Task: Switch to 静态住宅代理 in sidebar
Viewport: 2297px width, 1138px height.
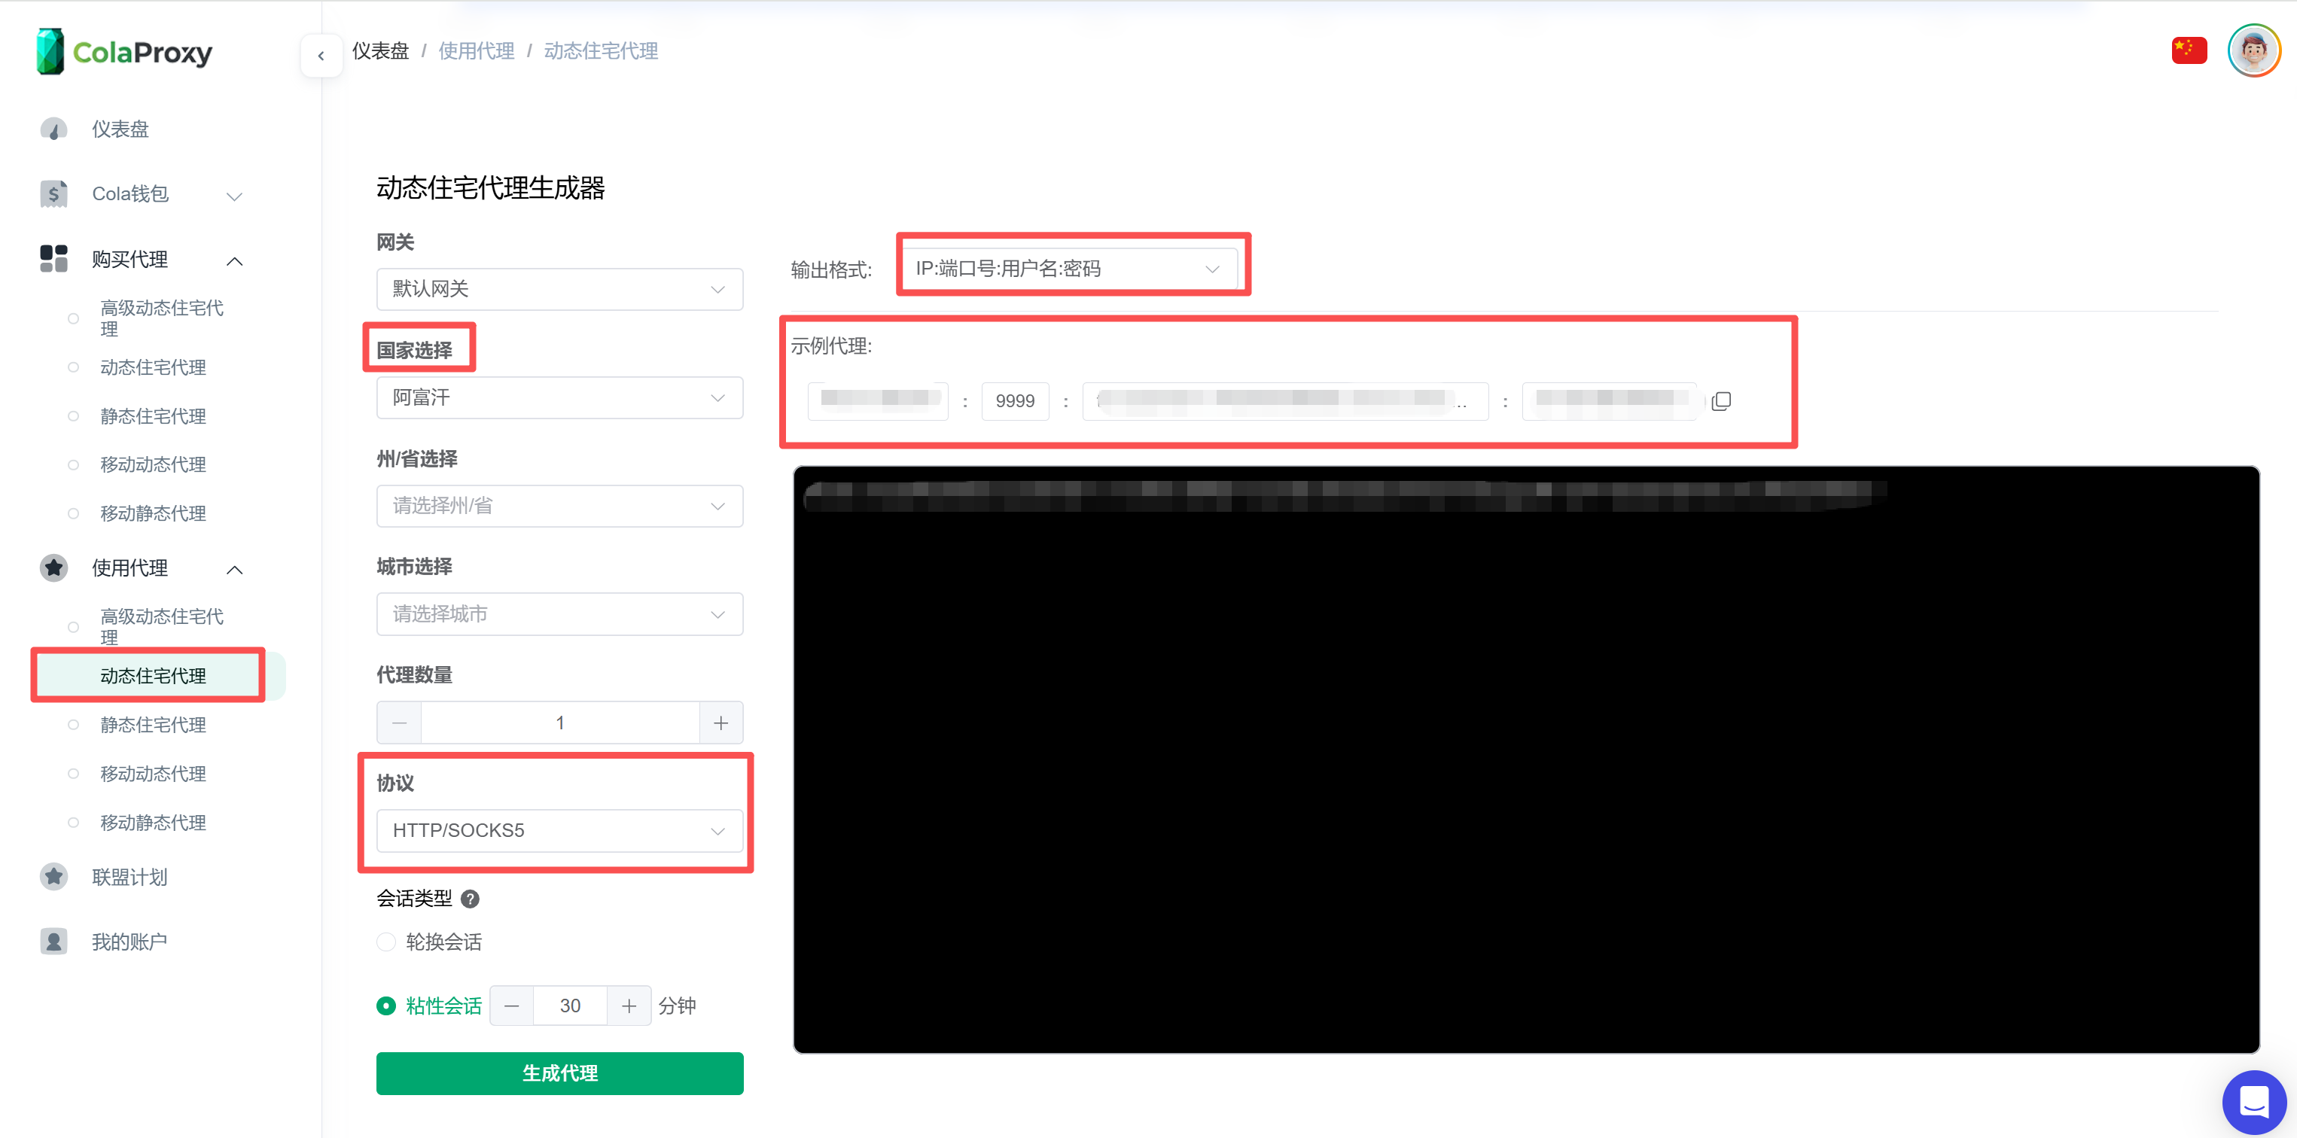Action: (x=153, y=725)
